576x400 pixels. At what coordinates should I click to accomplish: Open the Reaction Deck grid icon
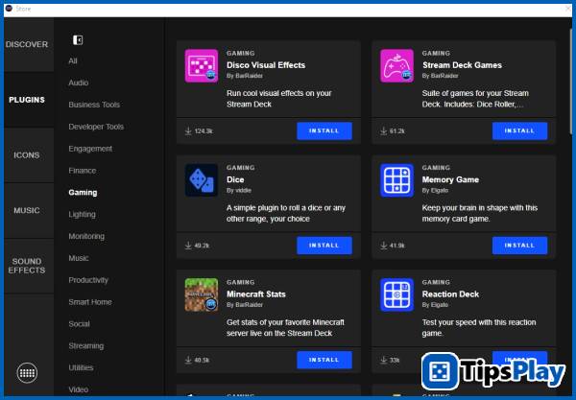pos(396,295)
